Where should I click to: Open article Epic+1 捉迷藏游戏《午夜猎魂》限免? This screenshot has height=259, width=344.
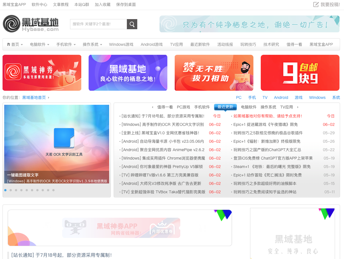266,124
